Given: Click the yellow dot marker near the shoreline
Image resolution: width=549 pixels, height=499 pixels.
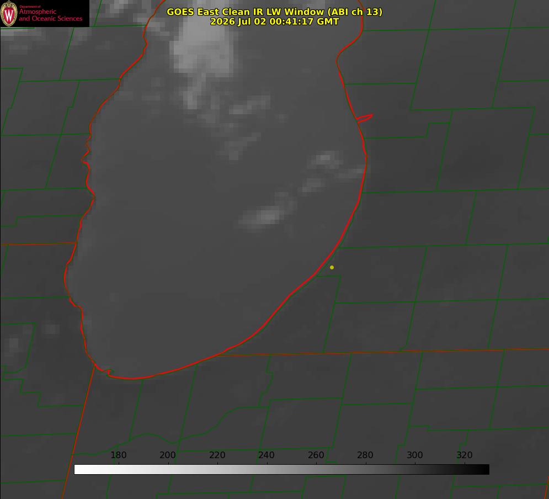Looking at the screenshot, I should coord(332,267).
